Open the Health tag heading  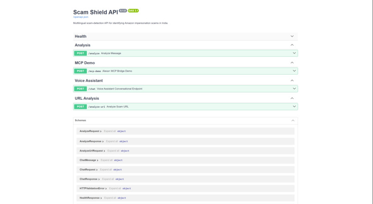point(81,36)
